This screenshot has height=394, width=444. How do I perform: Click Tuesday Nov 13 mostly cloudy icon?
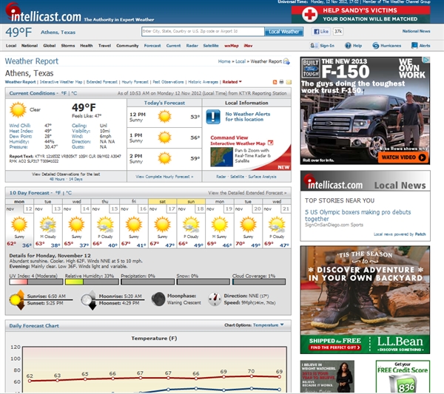pyautogui.click(x=48, y=225)
